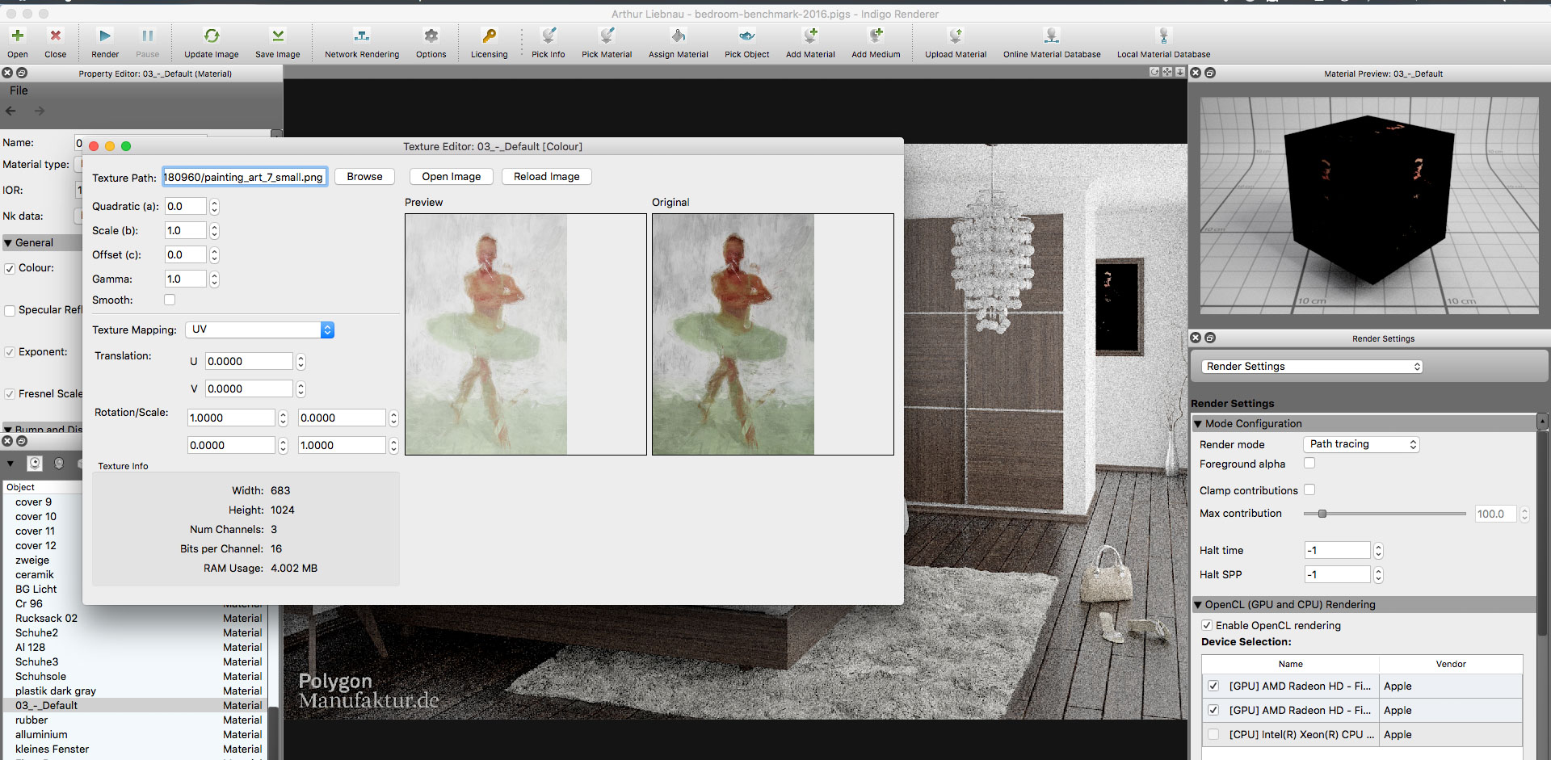Click the Render play icon

(x=105, y=36)
